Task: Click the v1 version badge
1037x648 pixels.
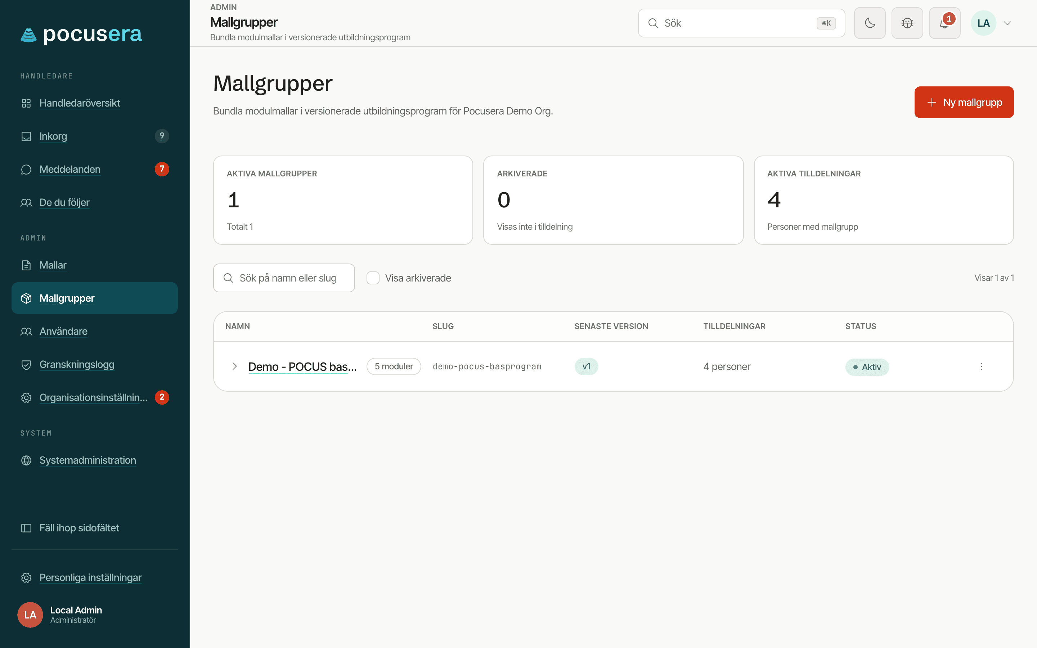Action: (x=586, y=366)
